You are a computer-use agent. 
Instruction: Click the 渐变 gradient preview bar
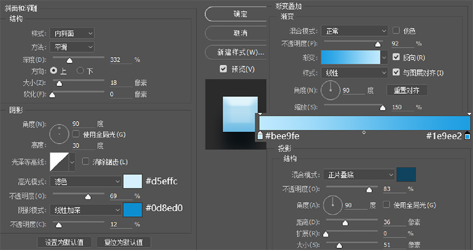coord(351,57)
